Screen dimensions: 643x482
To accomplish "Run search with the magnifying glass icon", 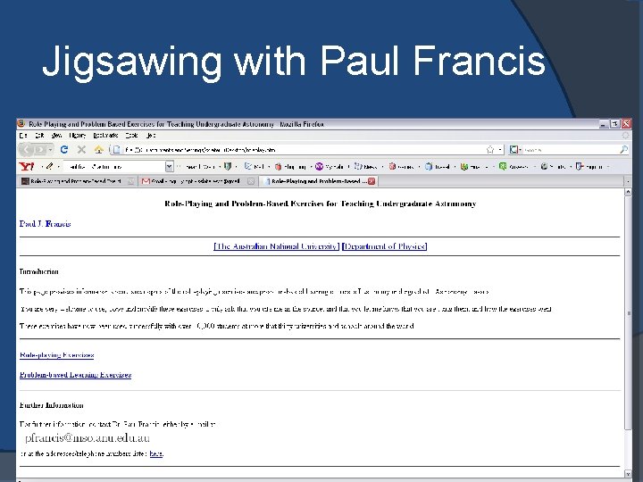I will (623, 150).
